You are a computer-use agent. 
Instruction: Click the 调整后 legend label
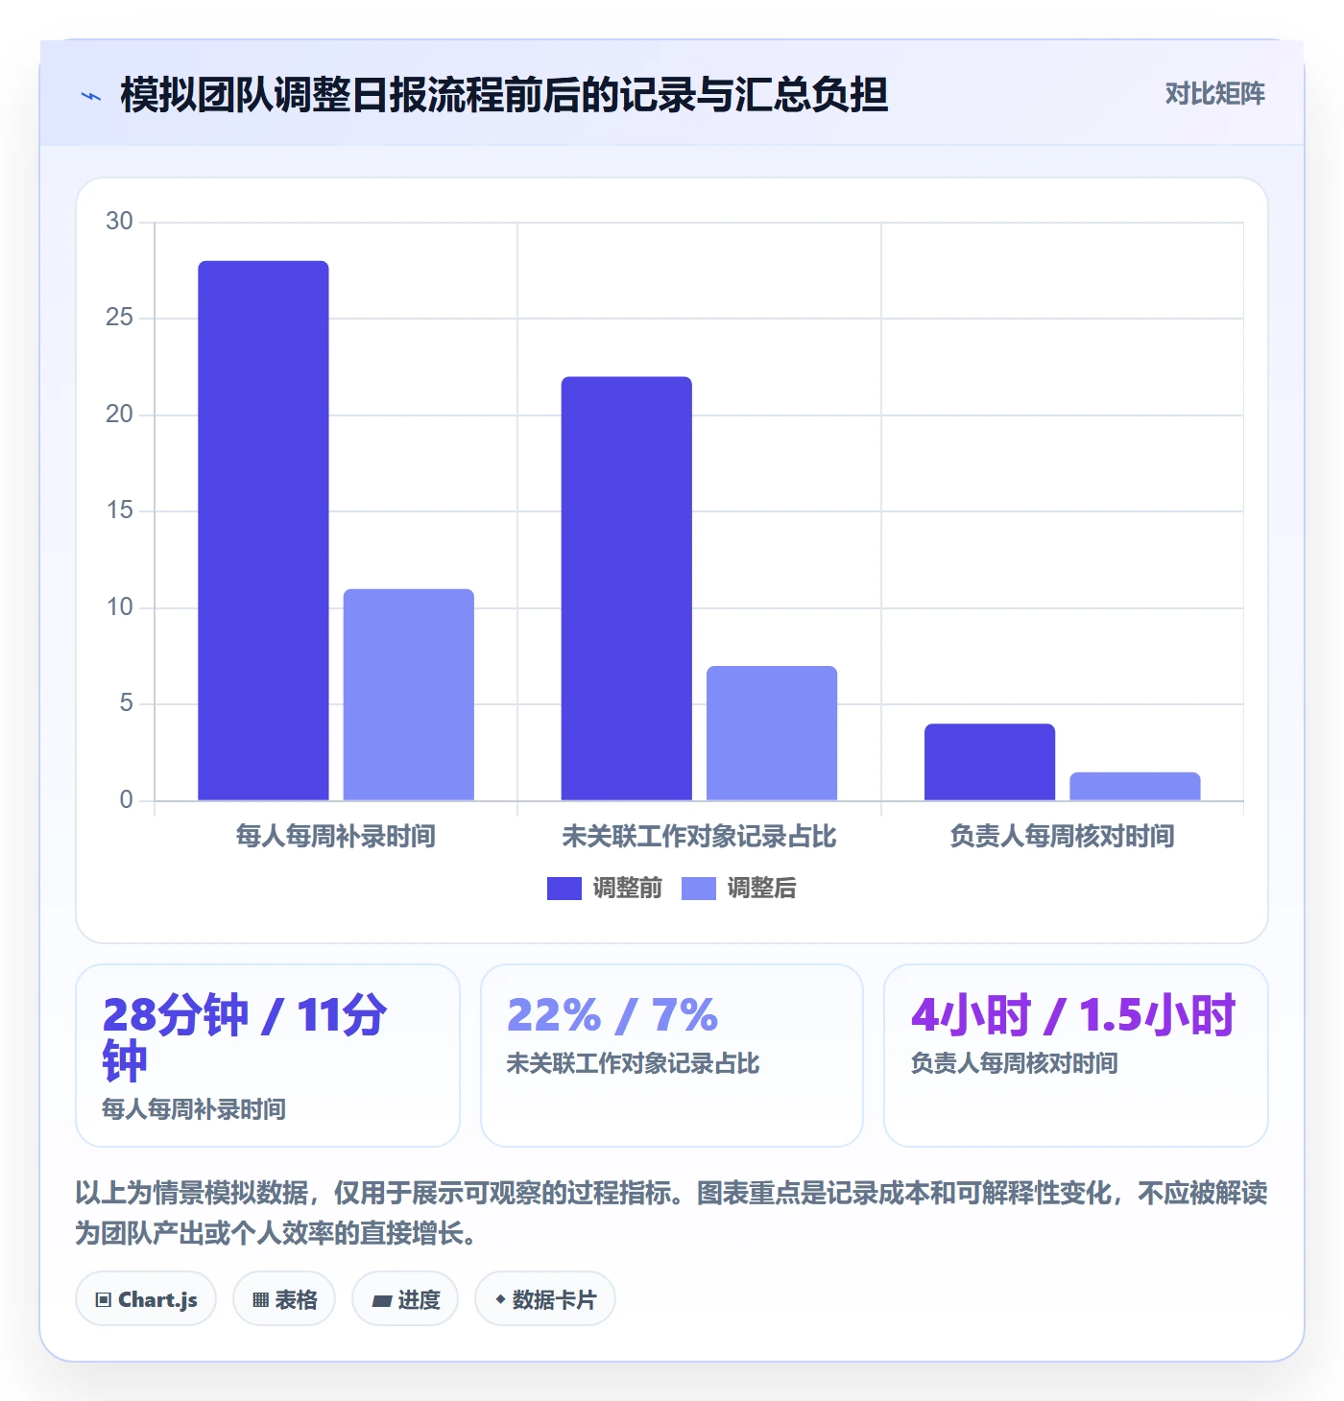tap(761, 889)
